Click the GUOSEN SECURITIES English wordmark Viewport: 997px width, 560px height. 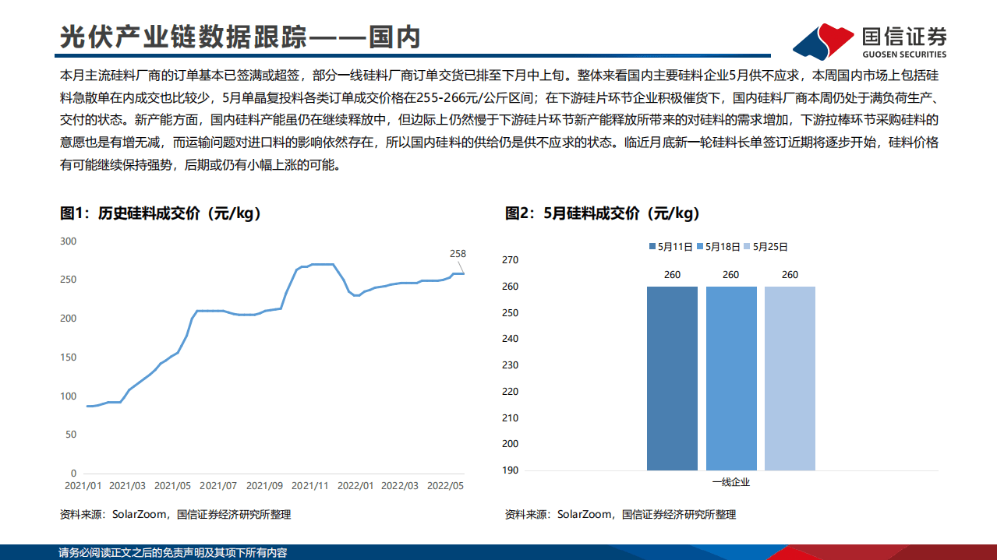tap(903, 54)
